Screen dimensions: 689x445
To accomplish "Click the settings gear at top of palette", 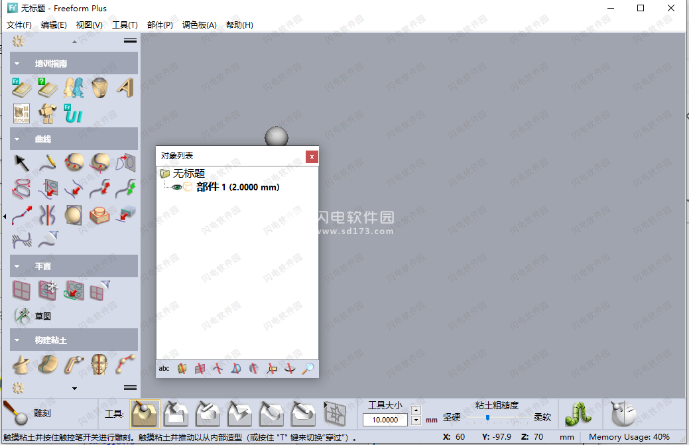I will tap(19, 41).
